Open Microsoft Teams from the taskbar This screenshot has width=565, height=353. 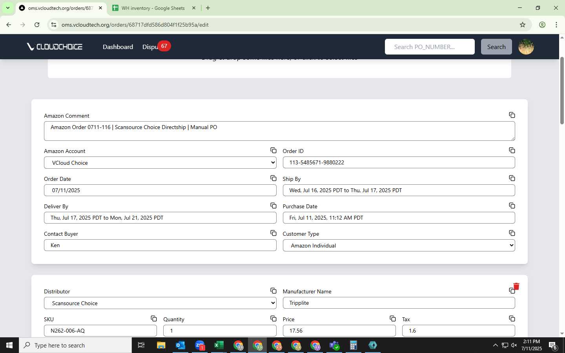[334, 345]
